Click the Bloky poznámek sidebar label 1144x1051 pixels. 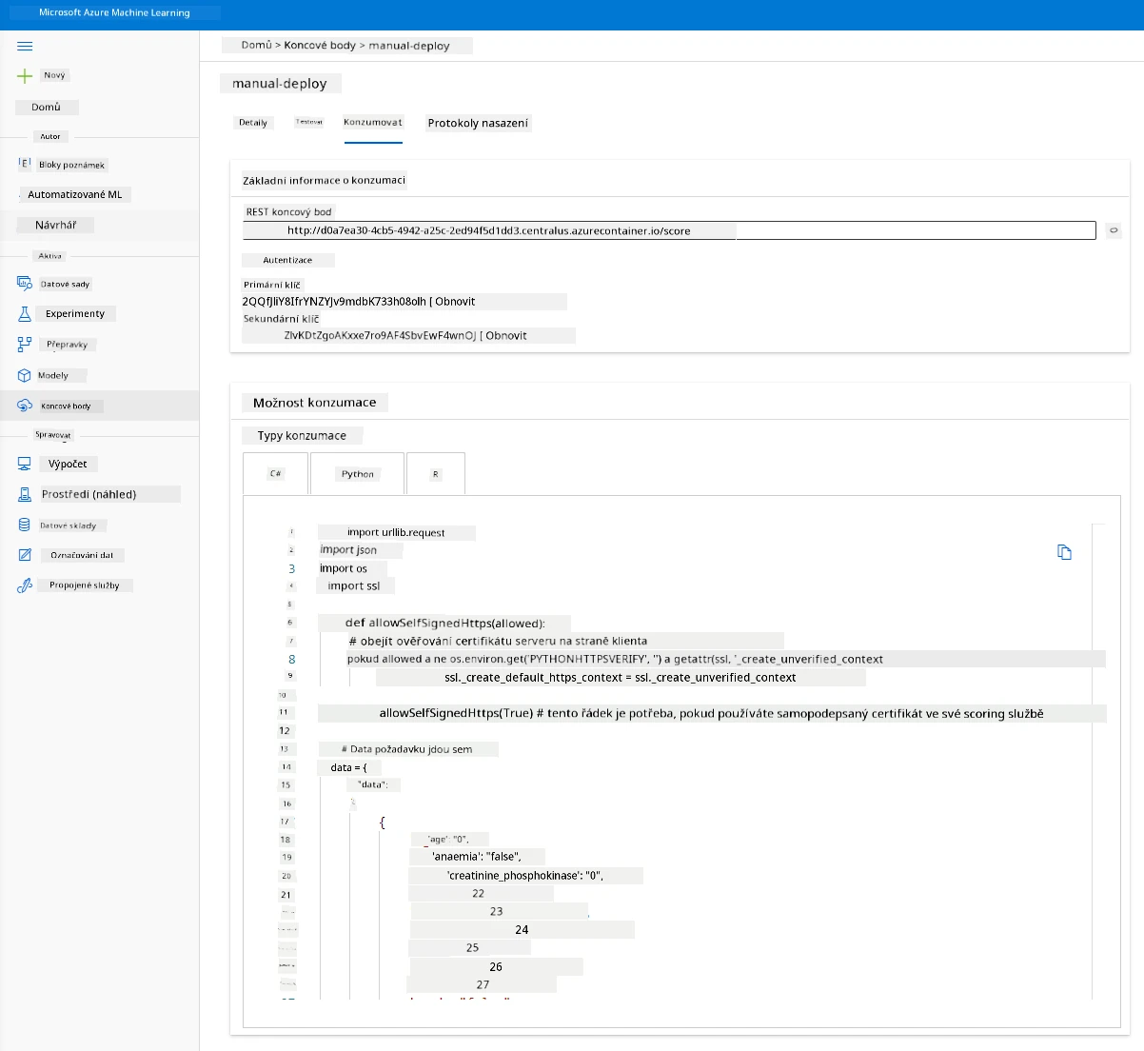tap(71, 165)
